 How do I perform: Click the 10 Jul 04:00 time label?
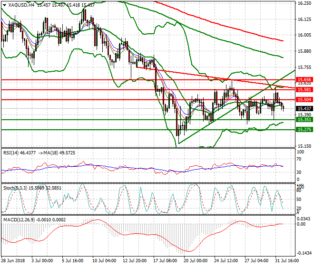104,261
